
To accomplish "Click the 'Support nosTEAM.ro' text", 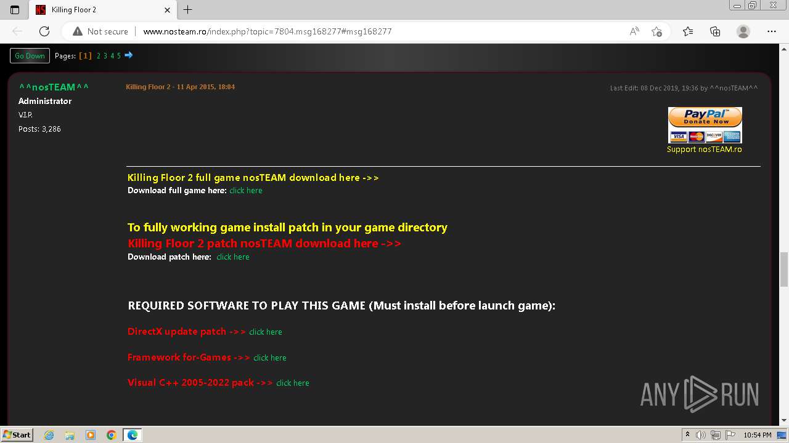I will click(x=705, y=150).
